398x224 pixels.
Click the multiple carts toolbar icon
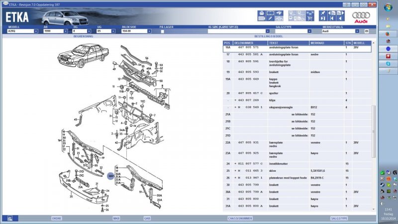309,13
